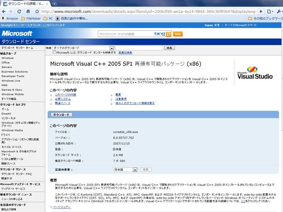Image resolution: width=283 pixels, height=212 pixels.
Task: Open the Developer Tools link
Action: [x=13, y=76]
